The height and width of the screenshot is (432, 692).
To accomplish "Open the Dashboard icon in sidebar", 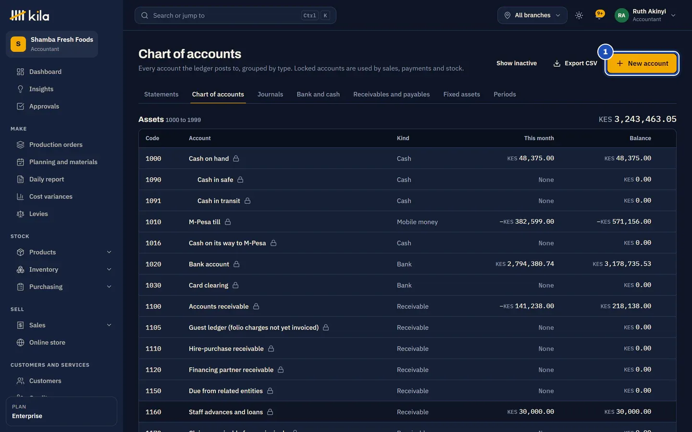I will pos(20,72).
